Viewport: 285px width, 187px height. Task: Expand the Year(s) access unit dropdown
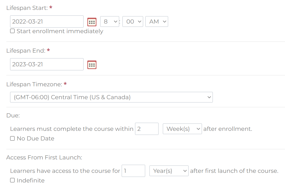coord(169,171)
